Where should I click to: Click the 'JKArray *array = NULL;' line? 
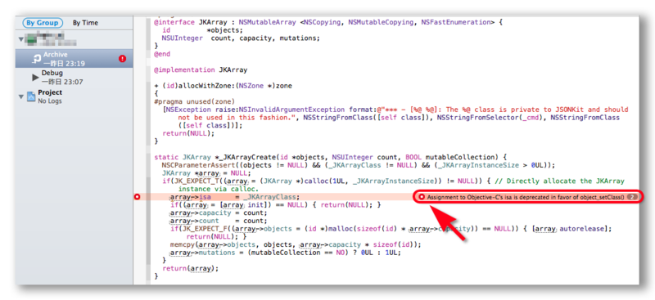click(x=206, y=173)
